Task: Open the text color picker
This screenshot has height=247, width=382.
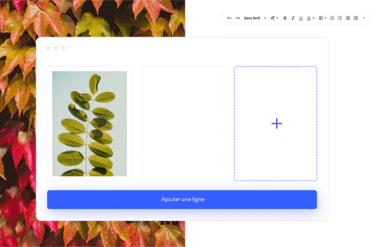Action: point(310,18)
